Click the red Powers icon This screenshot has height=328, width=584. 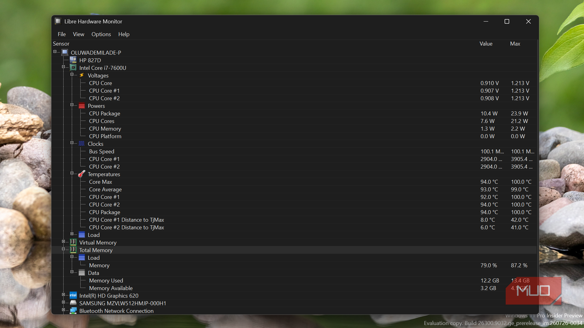(82, 106)
